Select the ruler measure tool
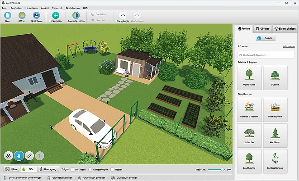The width and height of the screenshot is (299, 181). (x=29, y=156)
